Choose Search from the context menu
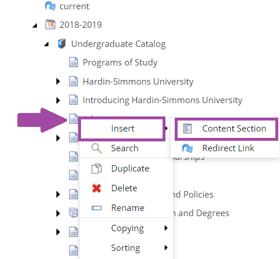The image size is (280, 259). click(124, 148)
